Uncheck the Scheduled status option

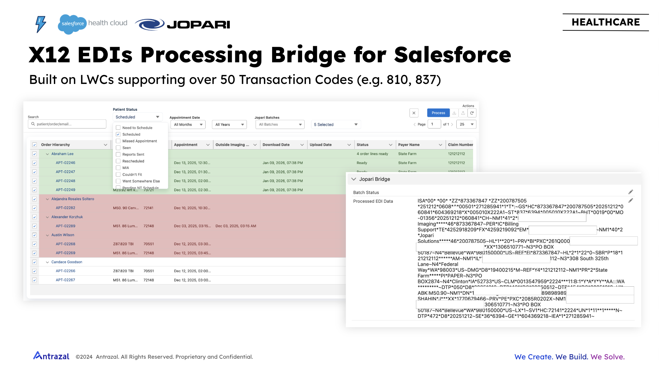click(x=118, y=134)
